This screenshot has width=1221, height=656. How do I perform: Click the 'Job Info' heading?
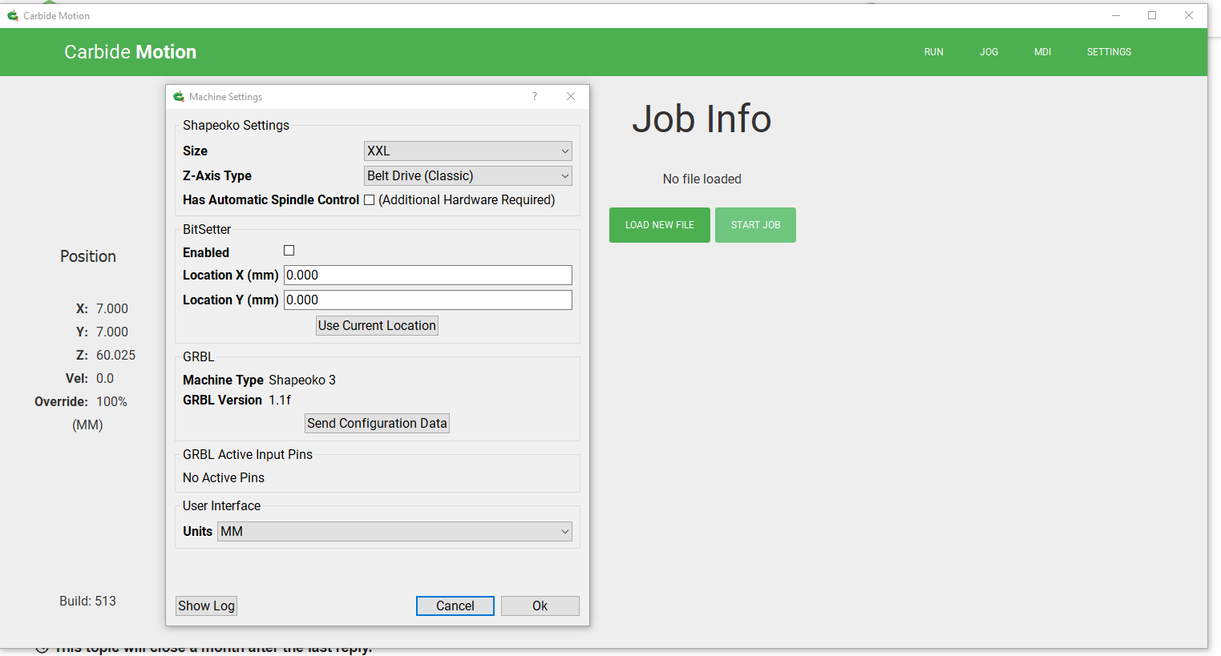coord(701,119)
